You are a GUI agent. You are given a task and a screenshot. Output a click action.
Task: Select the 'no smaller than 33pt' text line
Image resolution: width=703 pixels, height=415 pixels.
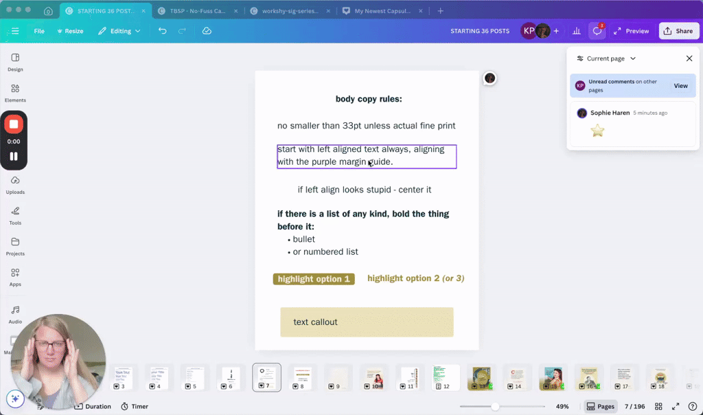pyautogui.click(x=367, y=126)
